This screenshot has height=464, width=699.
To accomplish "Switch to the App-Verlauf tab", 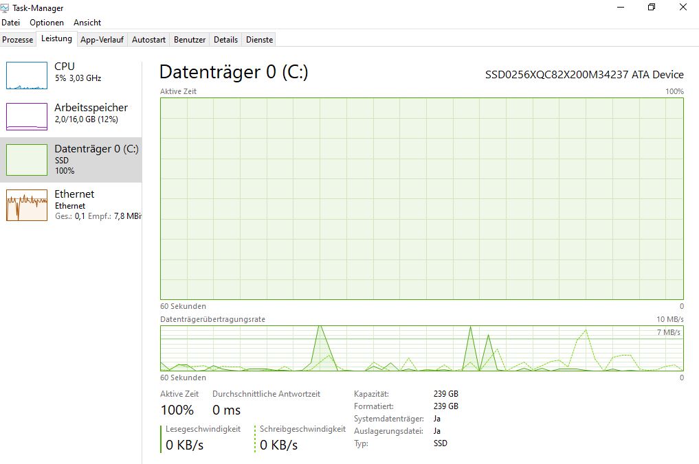I will (102, 40).
